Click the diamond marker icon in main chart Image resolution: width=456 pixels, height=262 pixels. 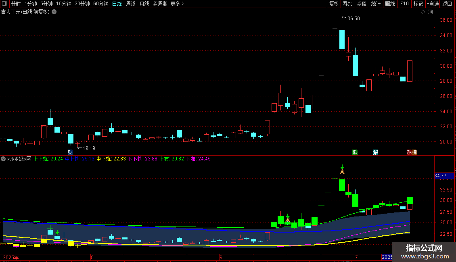[x=423, y=12]
